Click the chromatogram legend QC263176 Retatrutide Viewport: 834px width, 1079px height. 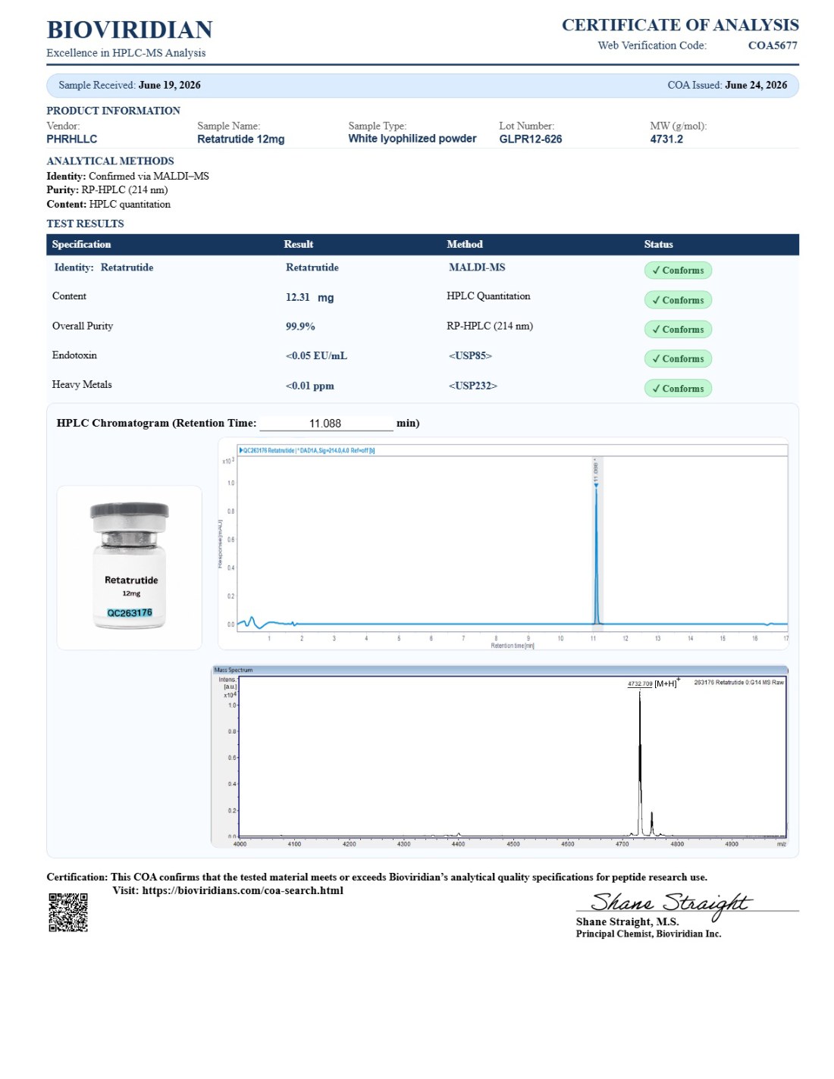[x=307, y=450]
